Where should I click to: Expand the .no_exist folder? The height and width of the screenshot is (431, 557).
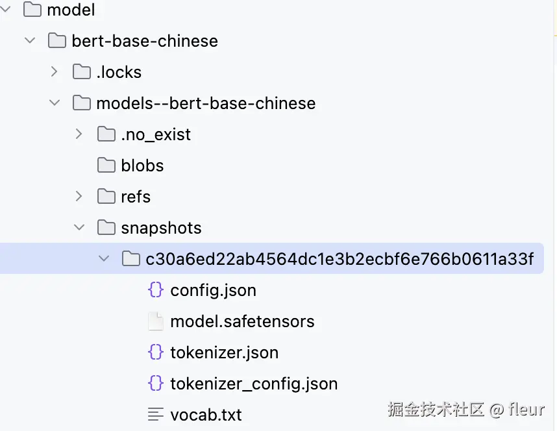pyautogui.click(x=79, y=134)
